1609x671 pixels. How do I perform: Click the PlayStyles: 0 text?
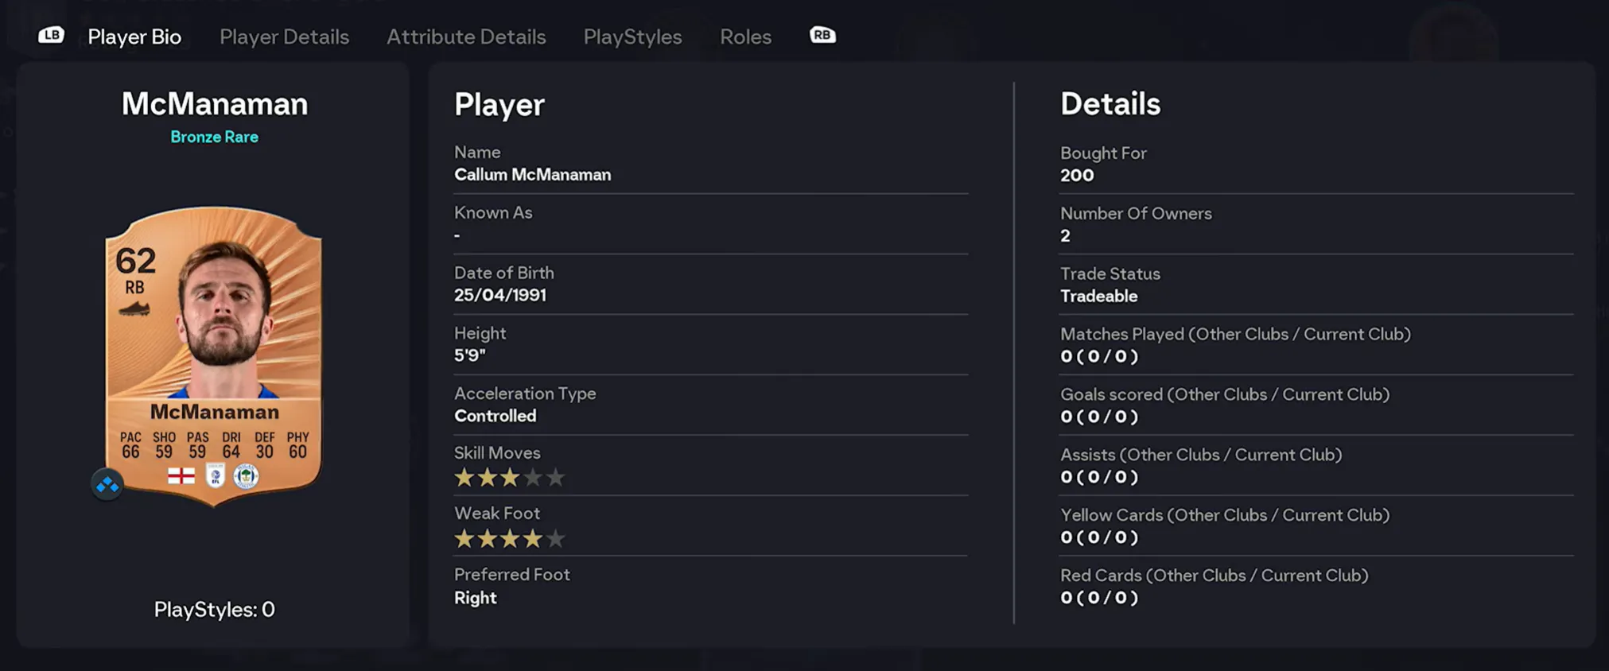[214, 610]
